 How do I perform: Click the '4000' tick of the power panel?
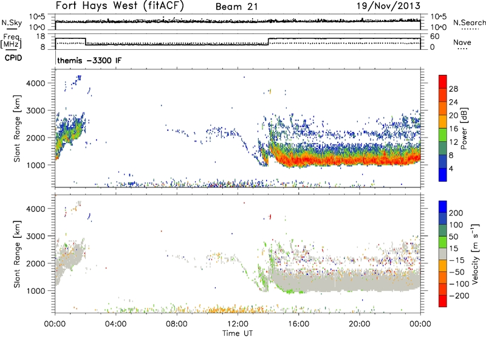[x=36, y=83]
